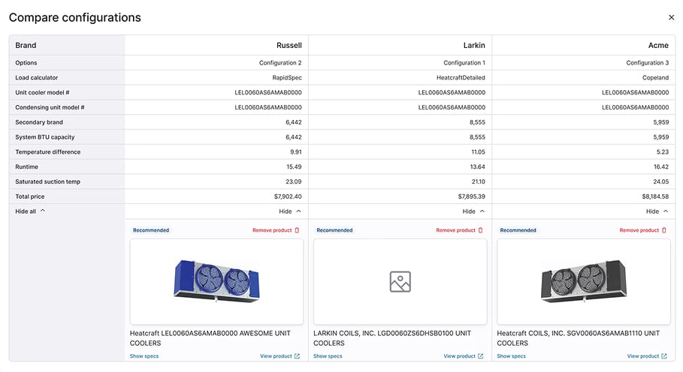Screen dimensions: 683x372
Task: Click Recommended badge on Acme product
Action: coord(518,230)
